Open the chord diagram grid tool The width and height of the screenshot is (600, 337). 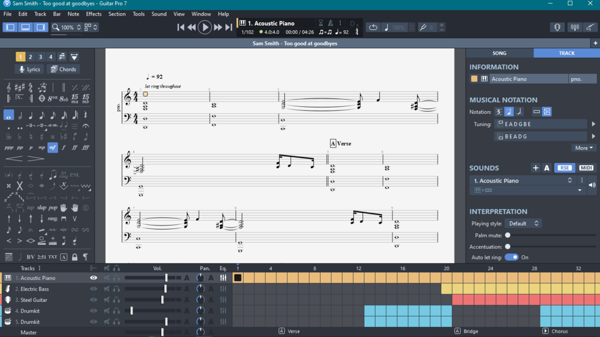[9, 257]
